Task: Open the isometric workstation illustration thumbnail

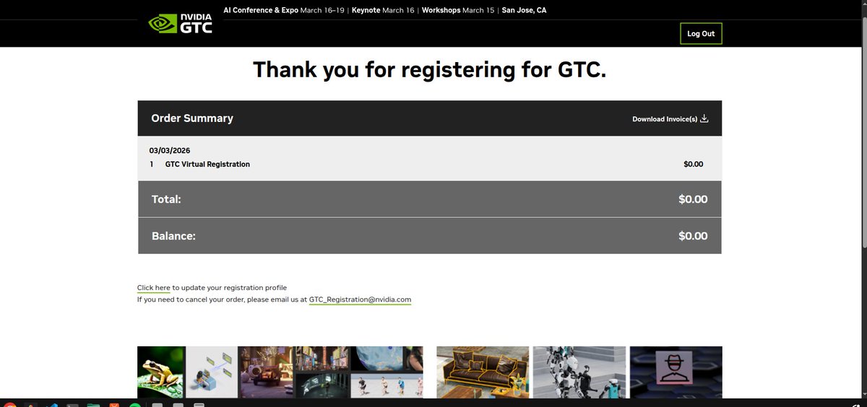Action: [x=212, y=372]
